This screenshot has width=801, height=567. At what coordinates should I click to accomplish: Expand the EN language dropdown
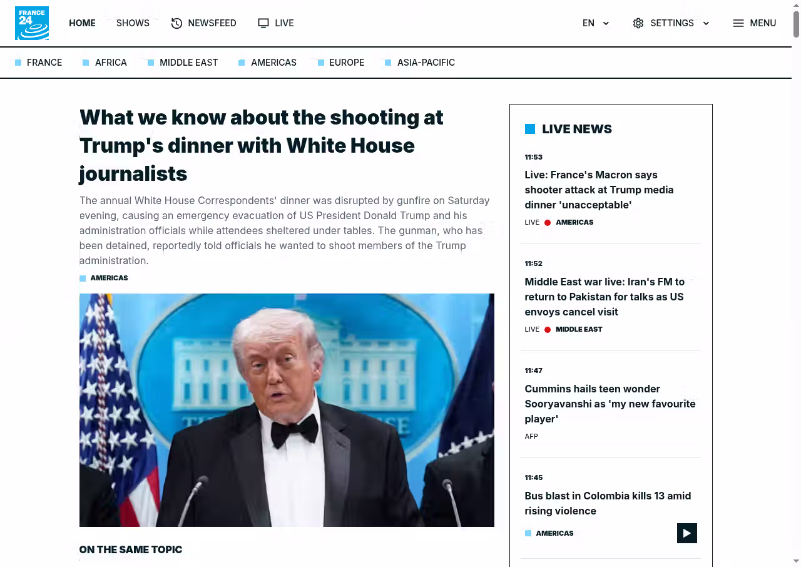605,24
